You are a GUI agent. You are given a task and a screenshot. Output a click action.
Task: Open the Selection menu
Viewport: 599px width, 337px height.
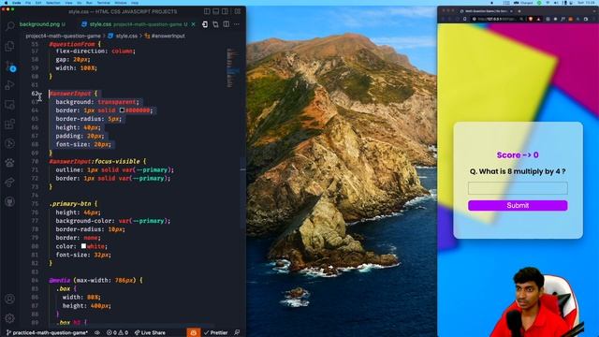(52, 3)
